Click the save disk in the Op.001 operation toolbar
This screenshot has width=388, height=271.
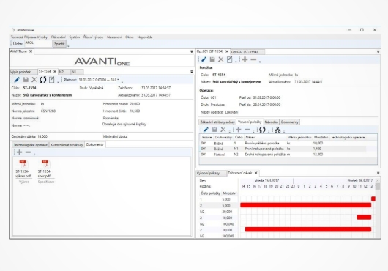click(x=212, y=59)
